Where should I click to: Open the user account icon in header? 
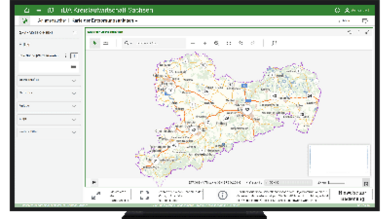point(347,10)
